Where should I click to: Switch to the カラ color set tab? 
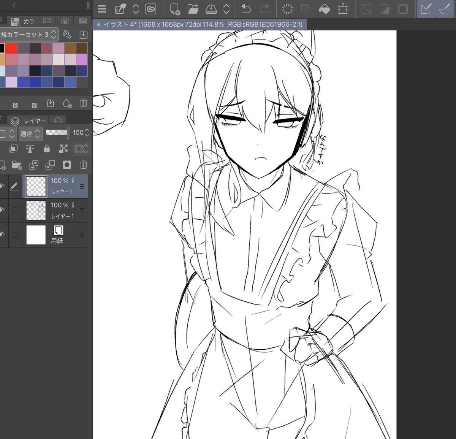23,21
